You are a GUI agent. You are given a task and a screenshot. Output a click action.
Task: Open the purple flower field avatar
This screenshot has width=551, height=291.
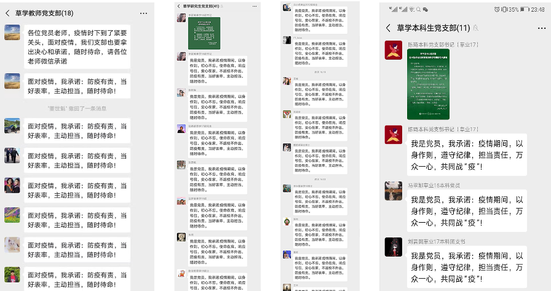12,215
